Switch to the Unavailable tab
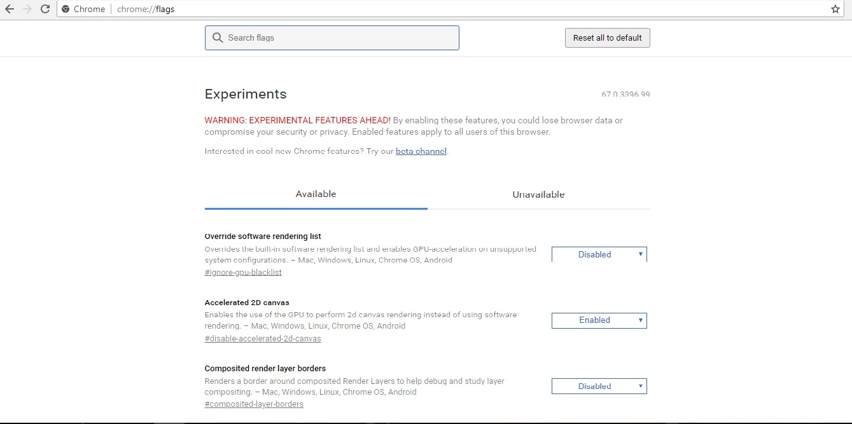852x424 pixels. [x=538, y=195]
